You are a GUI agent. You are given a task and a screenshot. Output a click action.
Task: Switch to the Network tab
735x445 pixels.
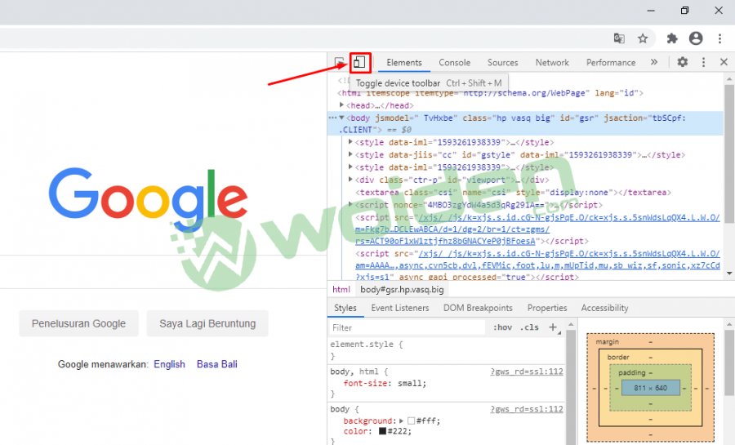point(552,62)
